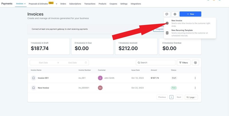Click the Invoices received $212.00 card
The width and height of the screenshot is (229, 116).
tap(136, 47)
